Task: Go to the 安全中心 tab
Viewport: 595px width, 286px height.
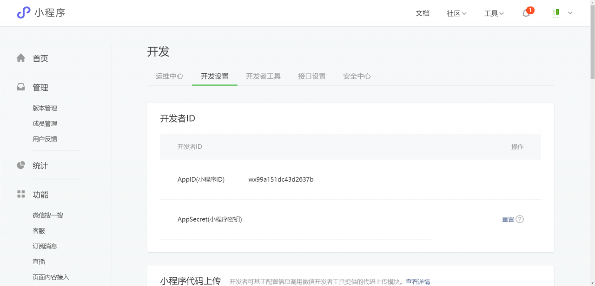Action: (357, 76)
